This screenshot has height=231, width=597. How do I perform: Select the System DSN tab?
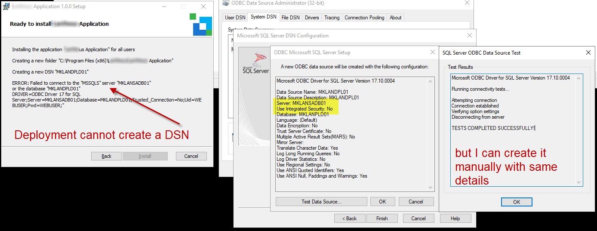click(x=264, y=17)
